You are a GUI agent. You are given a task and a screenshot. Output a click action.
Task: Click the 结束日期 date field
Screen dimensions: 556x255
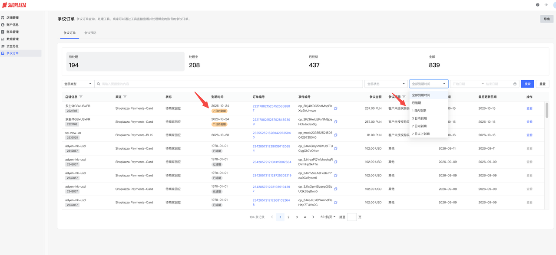(x=498, y=84)
